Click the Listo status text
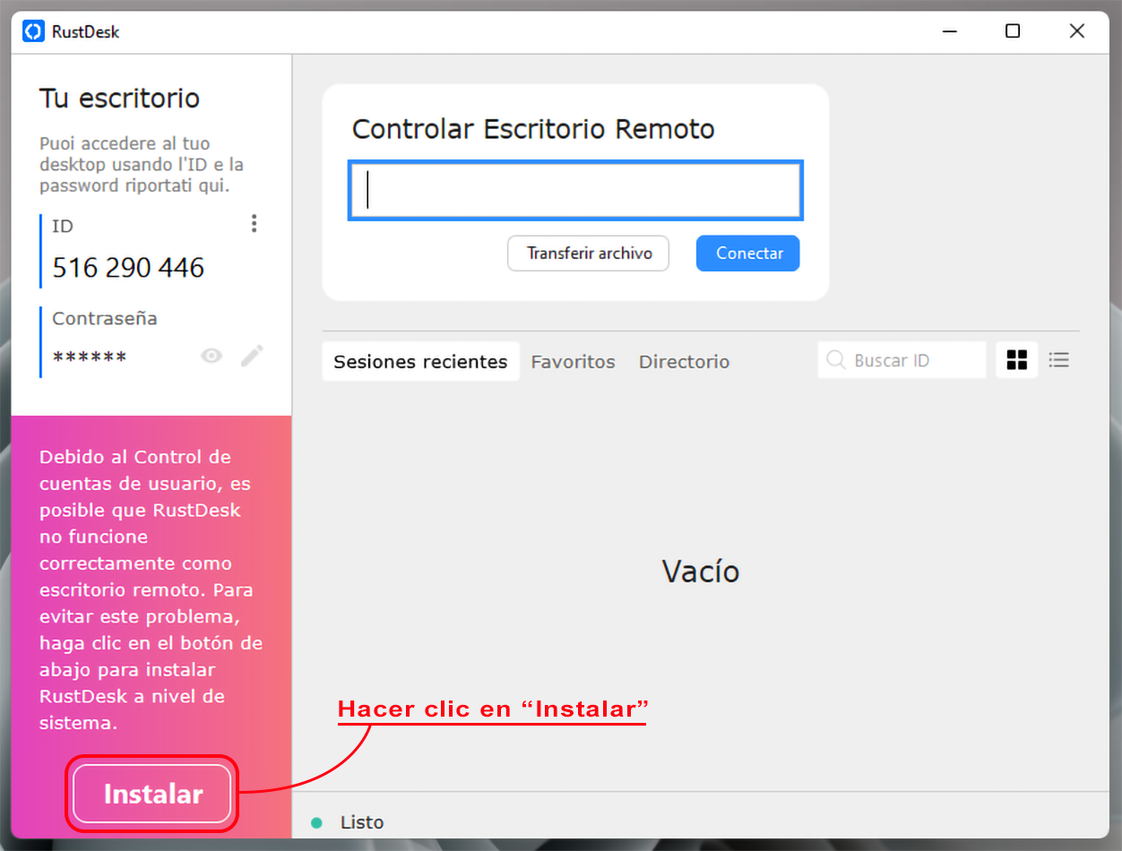 [362, 822]
